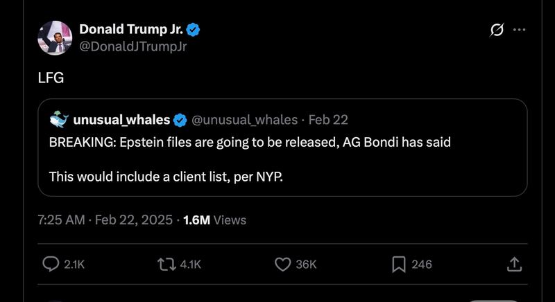
Task: Click the @unusual_whales handle in quote
Action: tap(244, 120)
